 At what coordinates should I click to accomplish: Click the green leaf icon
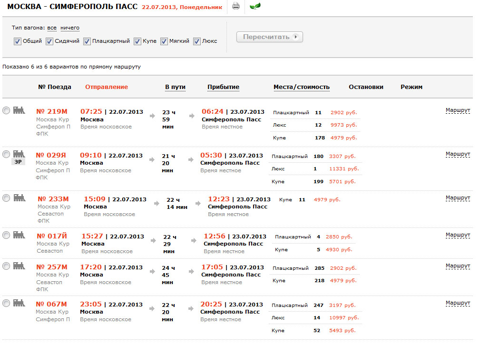coord(255,6)
